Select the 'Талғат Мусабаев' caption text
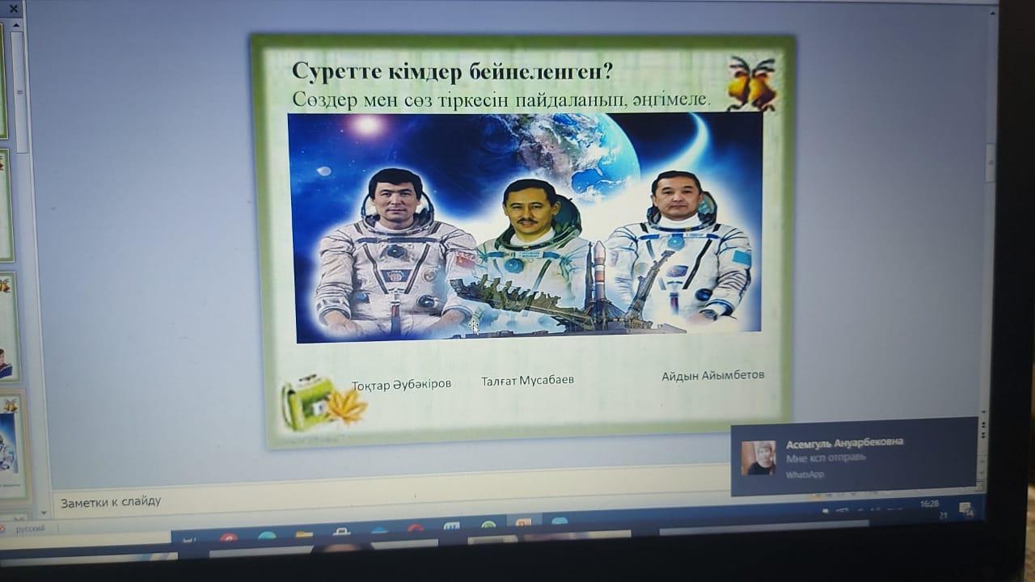Screen dimensions: 1035x582 527,381
